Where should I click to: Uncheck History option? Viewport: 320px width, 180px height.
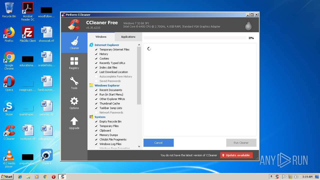(96, 54)
